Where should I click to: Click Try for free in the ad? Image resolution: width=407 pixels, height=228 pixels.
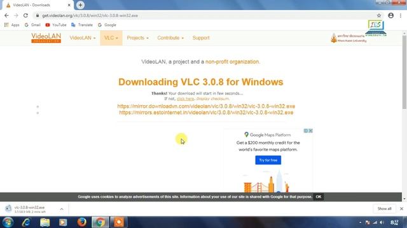(268, 160)
